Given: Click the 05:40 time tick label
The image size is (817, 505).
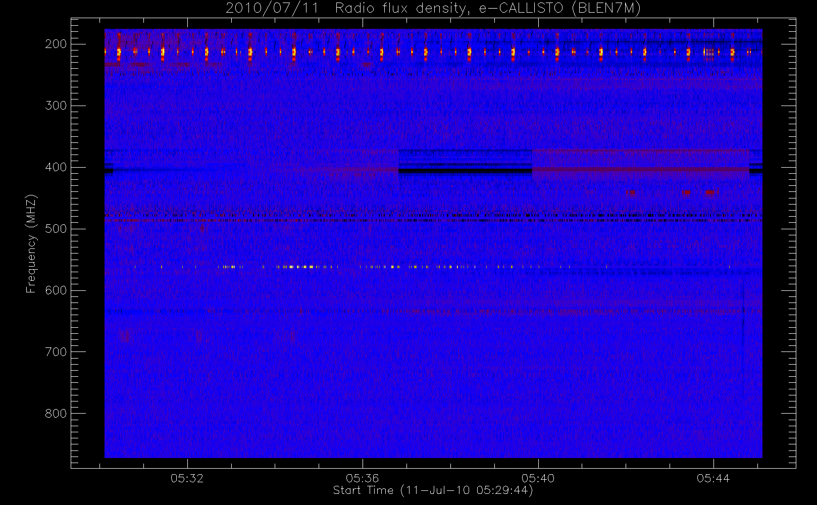Looking at the screenshot, I should (x=538, y=478).
